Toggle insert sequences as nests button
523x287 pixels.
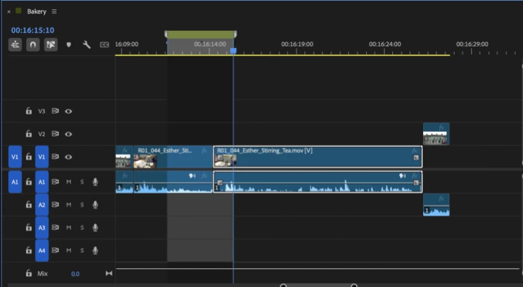pyautogui.click(x=15, y=45)
